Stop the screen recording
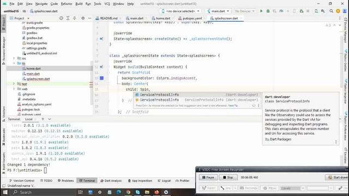This screenshot has height=196, width=349. tap(228, 177)
